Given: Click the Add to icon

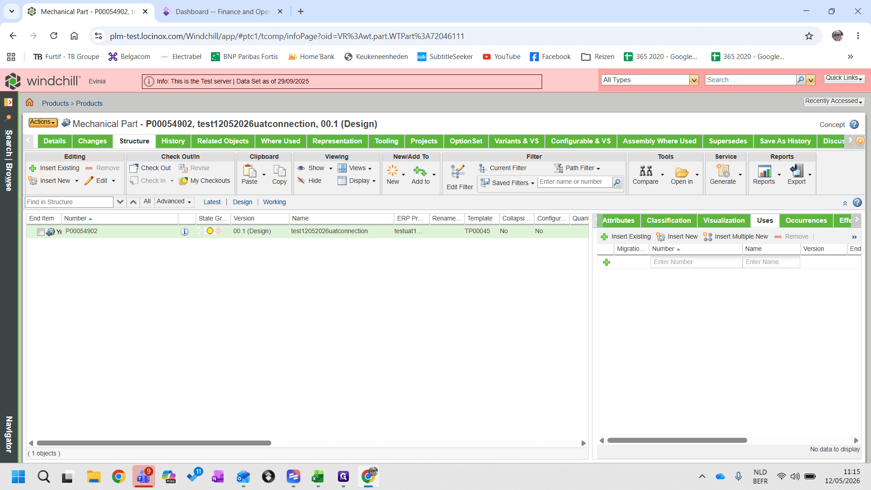Looking at the screenshot, I should tap(420, 171).
